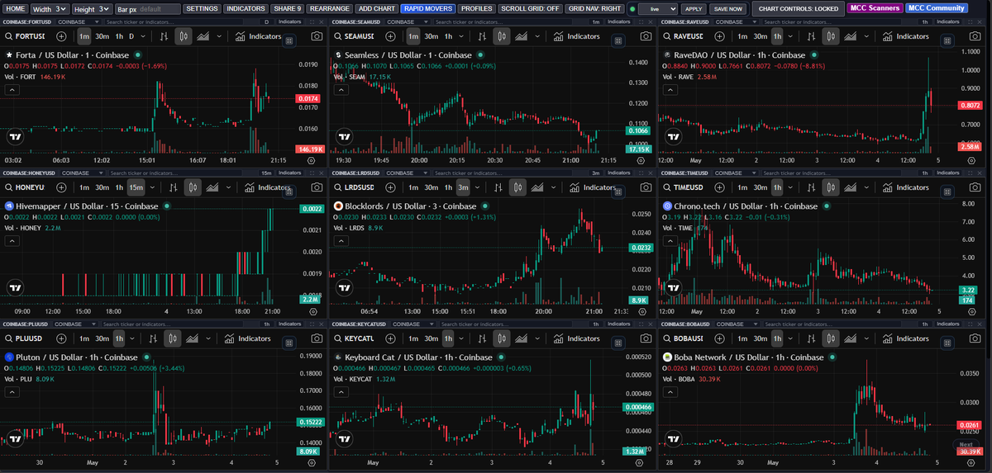992x473 pixels.
Task: Switch the FORTUSD chart to the D interval
Action: click(131, 37)
